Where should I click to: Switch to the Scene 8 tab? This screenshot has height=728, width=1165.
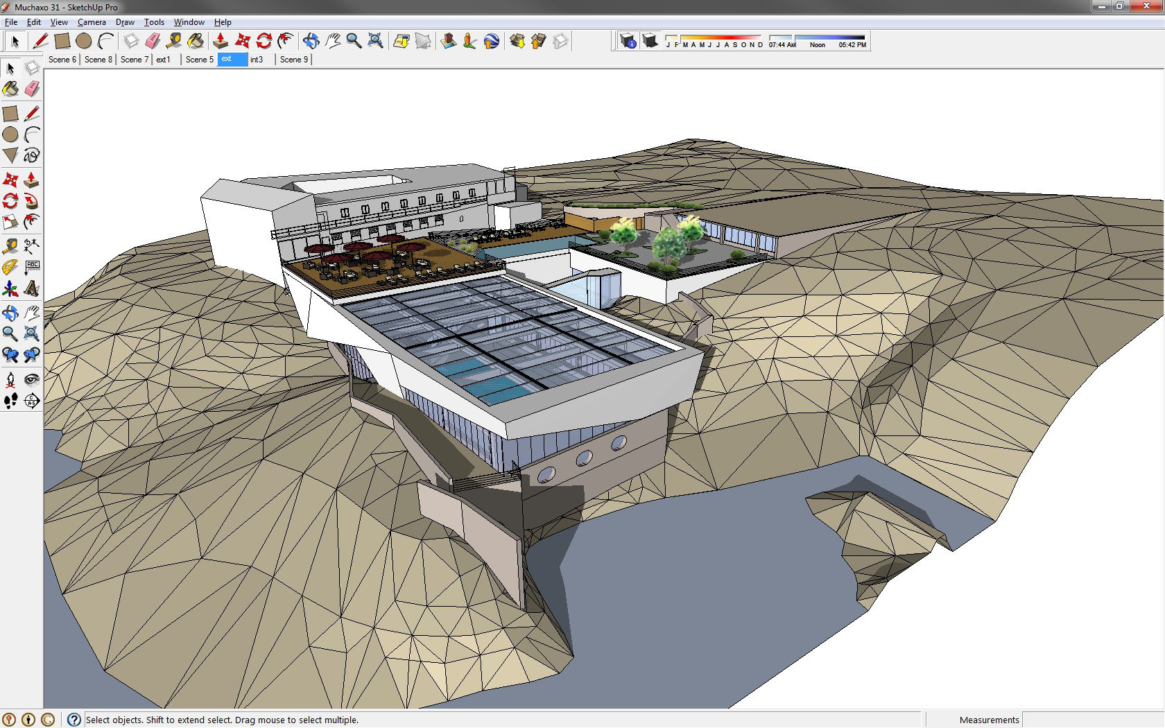point(98,60)
